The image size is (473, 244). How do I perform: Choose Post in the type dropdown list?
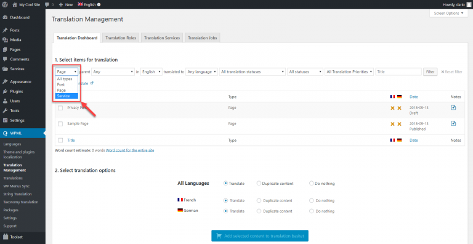[x=67, y=84]
